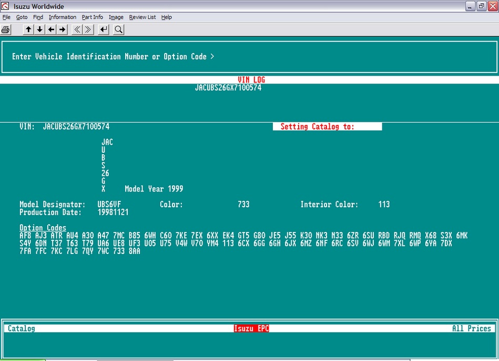Click the All Prices label
The height and width of the screenshot is (361, 499).
click(472, 328)
